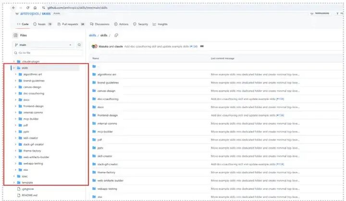Viewport: 346px width, 201px height.
Task: Click folder icon of frontend-design table row
Action: (x=94, y=115)
